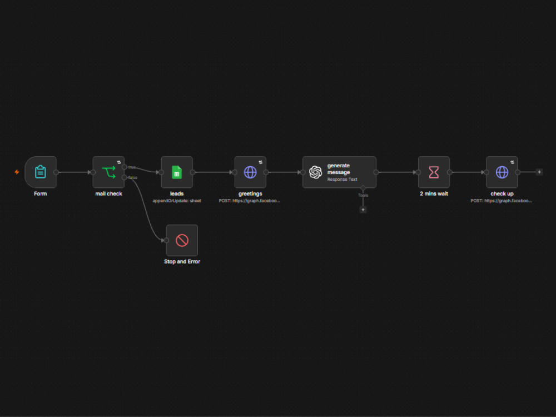Click the Form node output connector
556x417 pixels.
[56, 172]
